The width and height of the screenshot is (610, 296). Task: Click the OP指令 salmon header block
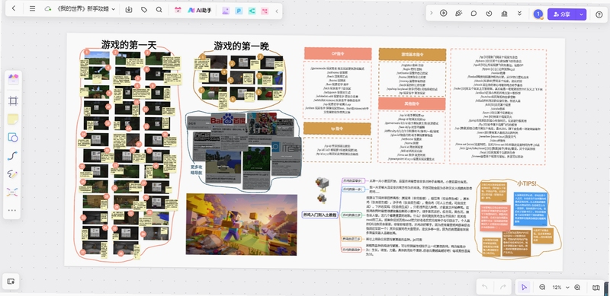(338, 53)
